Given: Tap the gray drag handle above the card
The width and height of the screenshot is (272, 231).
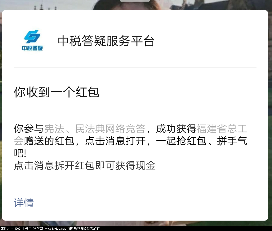Looking at the screenshot, I should click(x=135, y=1).
